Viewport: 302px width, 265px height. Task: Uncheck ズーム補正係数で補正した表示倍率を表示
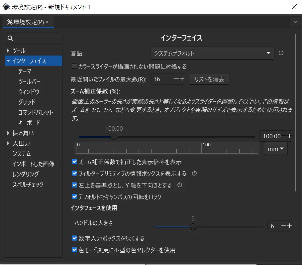(74, 162)
